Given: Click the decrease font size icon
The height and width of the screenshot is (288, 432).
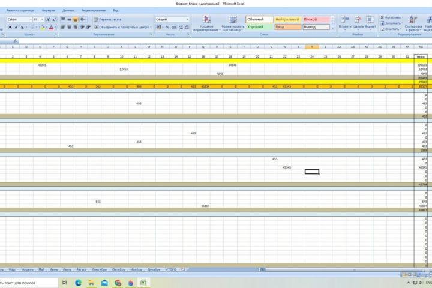Looking at the screenshot, I should pos(54,20).
